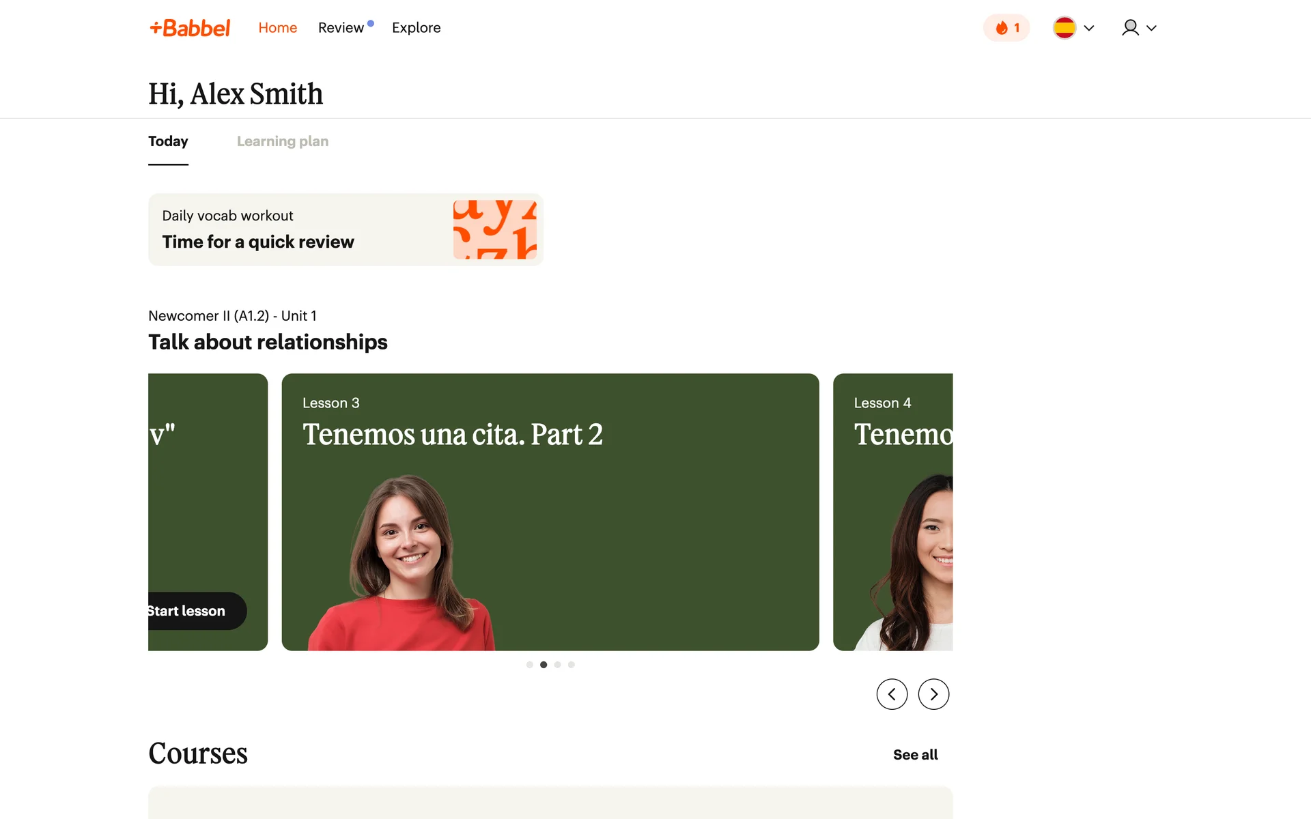Click the See all courses link

(915, 755)
